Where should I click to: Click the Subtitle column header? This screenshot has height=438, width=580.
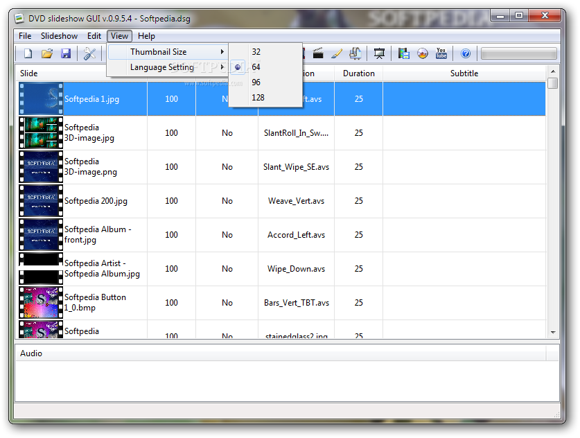click(464, 73)
